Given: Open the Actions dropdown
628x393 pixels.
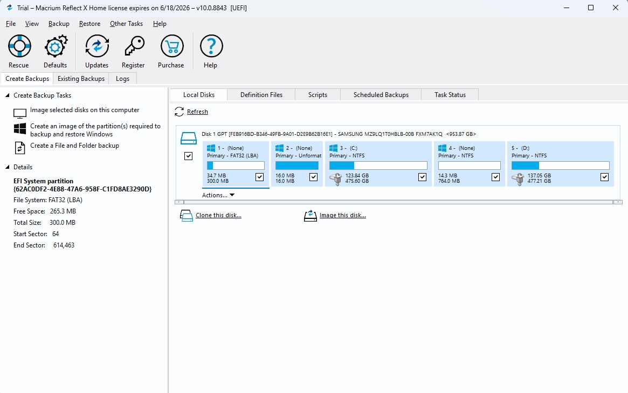Looking at the screenshot, I should pyautogui.click(x=218, y=195).
